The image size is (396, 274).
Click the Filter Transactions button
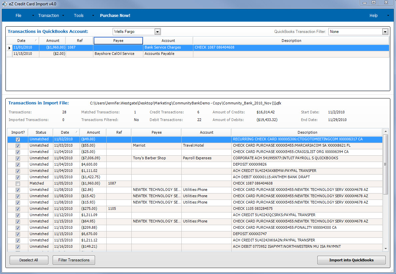(74, 260)
